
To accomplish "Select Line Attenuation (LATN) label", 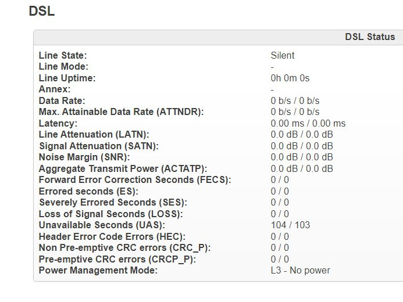I will tap(94, 135).
